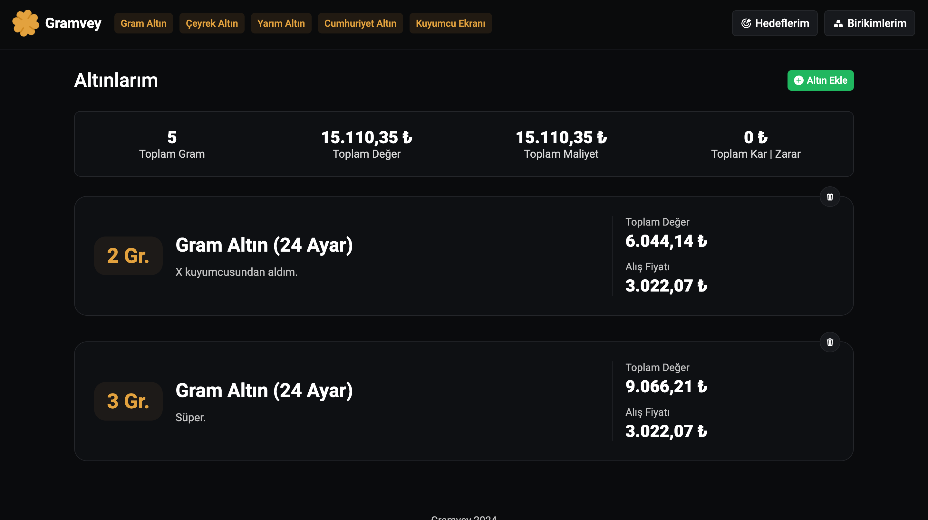Screen dimensions: 928x520
Task: Click the plus icon in Altın Ekle
Action: 798,80
